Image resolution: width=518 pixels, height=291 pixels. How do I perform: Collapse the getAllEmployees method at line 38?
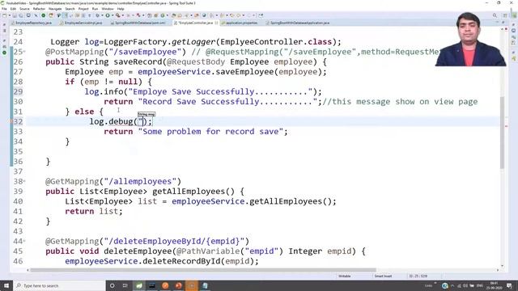point(24,181)
